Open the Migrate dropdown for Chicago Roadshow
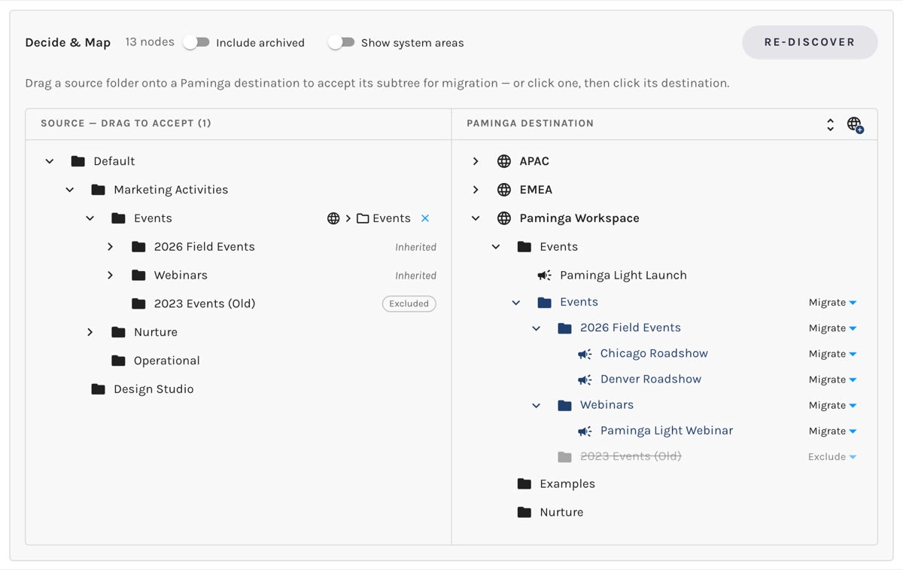This screenshot has height=570, width=903. pos(832,354)
